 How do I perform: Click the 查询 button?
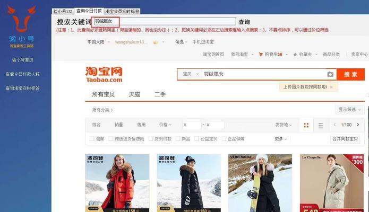[244, 22]
